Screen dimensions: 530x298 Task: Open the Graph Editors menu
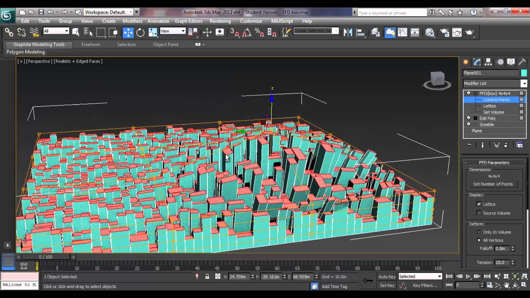coord(188,21)
